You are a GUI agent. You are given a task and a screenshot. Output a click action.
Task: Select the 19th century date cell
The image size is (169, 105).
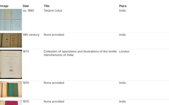(x=31, y=35)
